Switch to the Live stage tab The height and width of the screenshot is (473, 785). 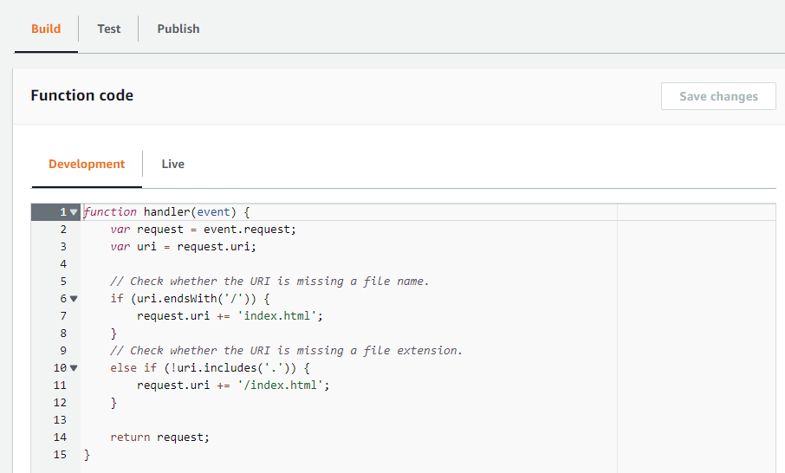[172, 165]
